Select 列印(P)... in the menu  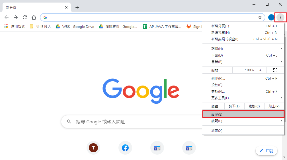coord(243,78)
